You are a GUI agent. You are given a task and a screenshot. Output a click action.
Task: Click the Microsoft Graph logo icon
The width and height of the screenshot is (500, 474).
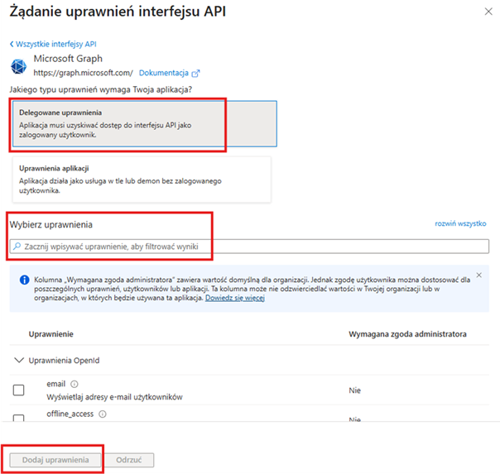coord(21,66)
